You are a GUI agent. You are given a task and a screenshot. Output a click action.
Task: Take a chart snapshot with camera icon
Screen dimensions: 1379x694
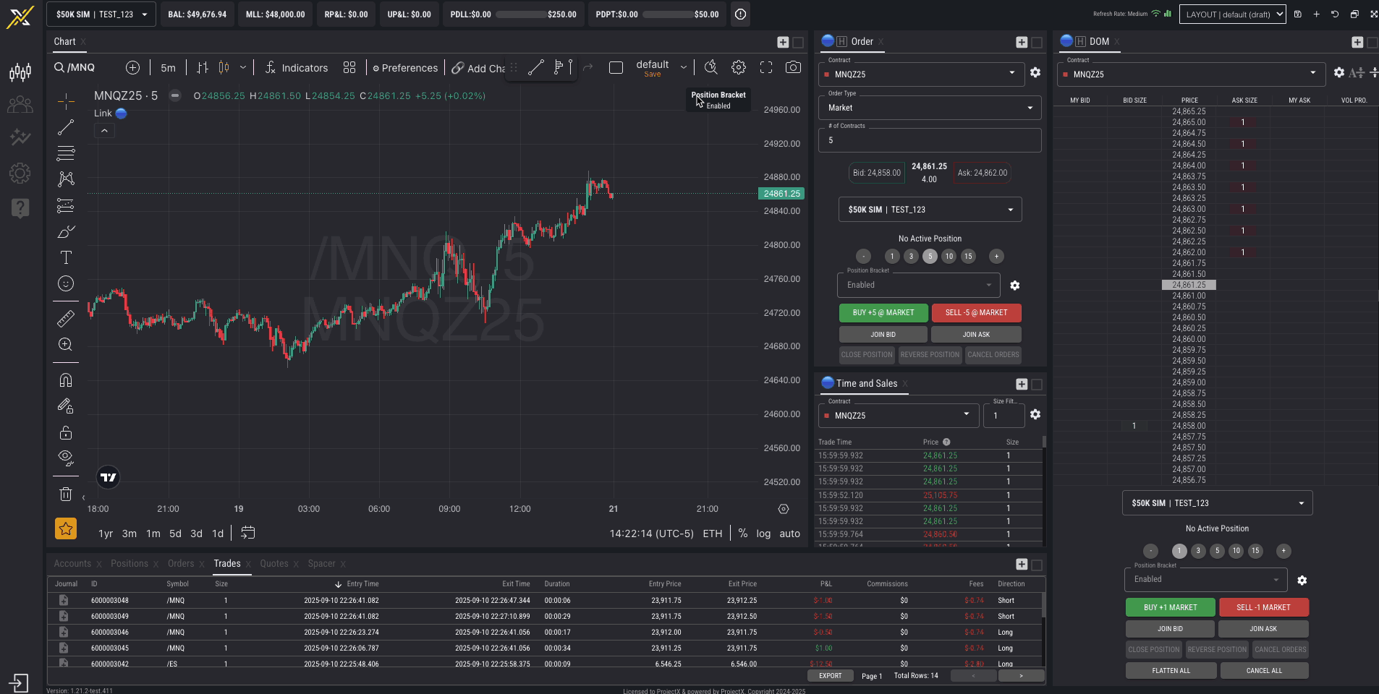click(x=793, y=67)
